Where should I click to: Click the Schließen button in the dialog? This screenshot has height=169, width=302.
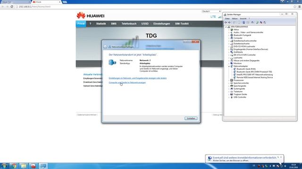pyautogui.click(x=191, y=118)
